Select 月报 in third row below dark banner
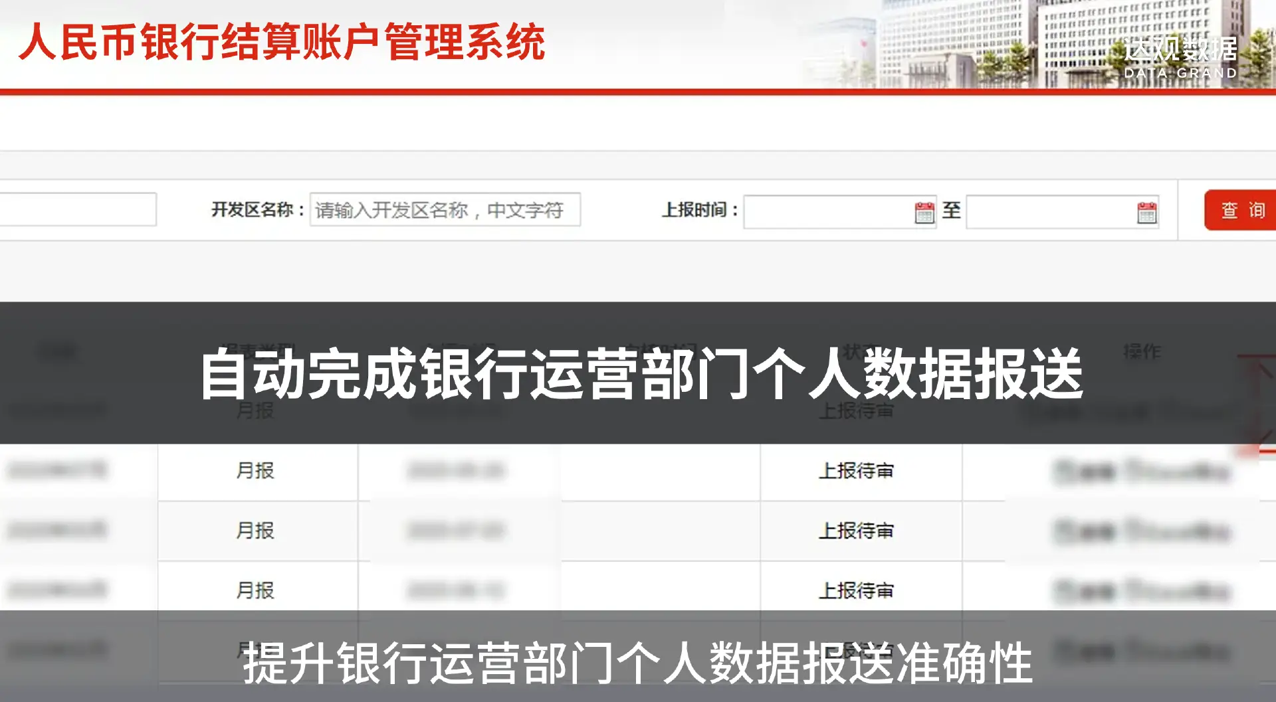Screen dimensions: 1276x702 (x=255, y=590)
